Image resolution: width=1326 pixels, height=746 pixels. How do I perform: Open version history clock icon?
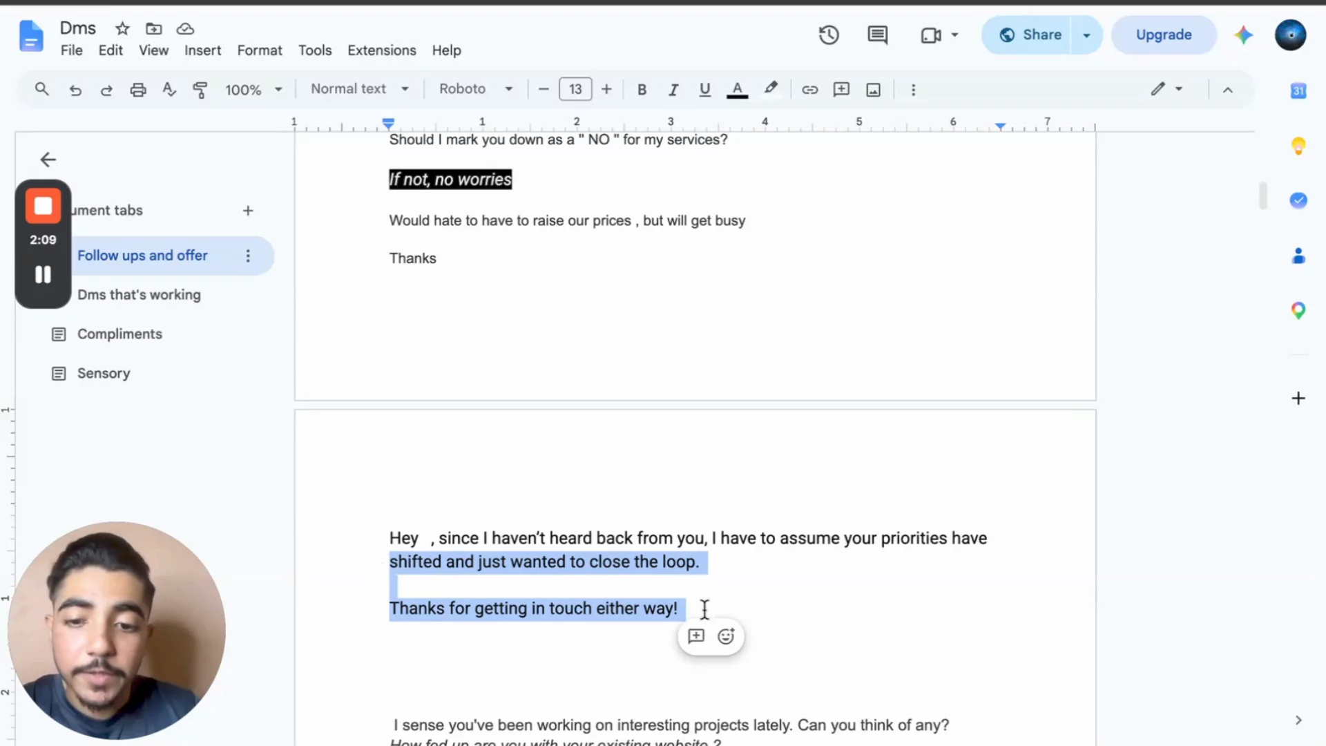pos(829,35)
